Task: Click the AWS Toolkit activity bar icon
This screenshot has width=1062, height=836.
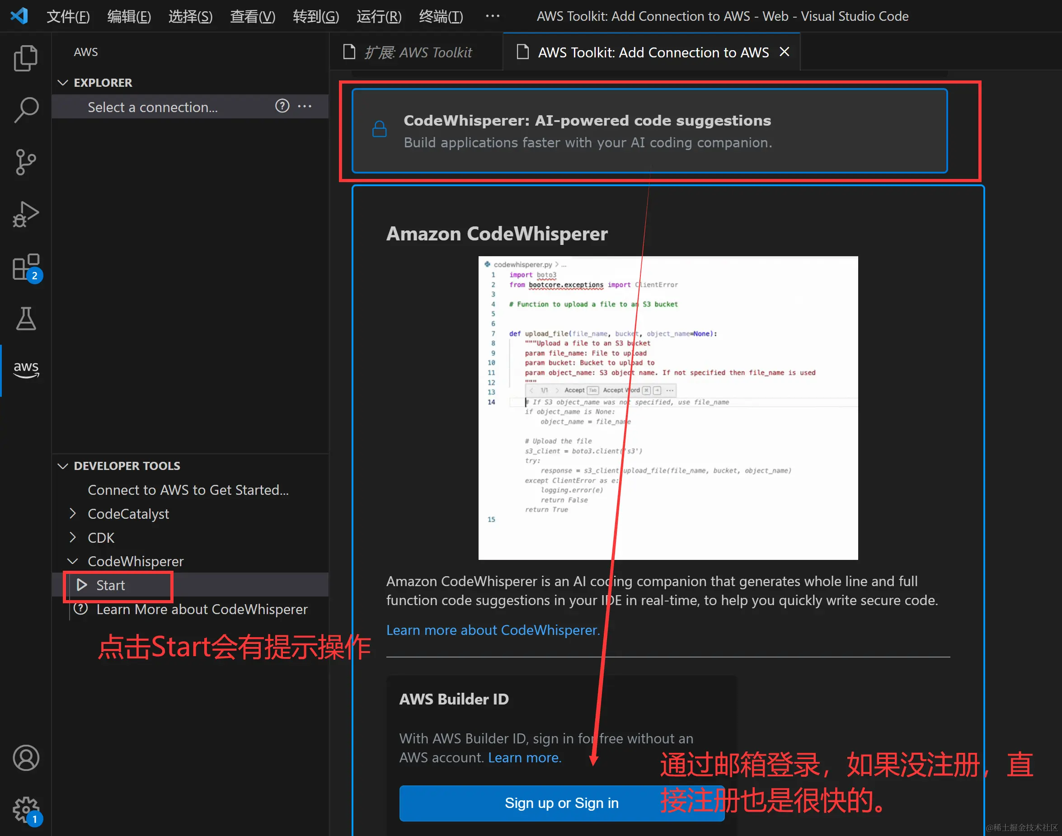Action: click(25, 370)
